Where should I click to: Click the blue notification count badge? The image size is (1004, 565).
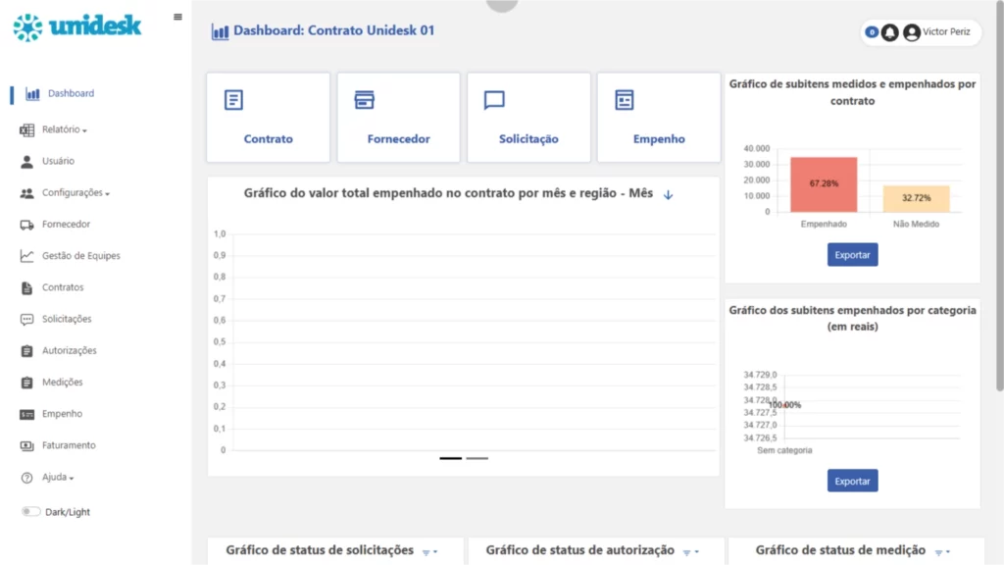871,31
